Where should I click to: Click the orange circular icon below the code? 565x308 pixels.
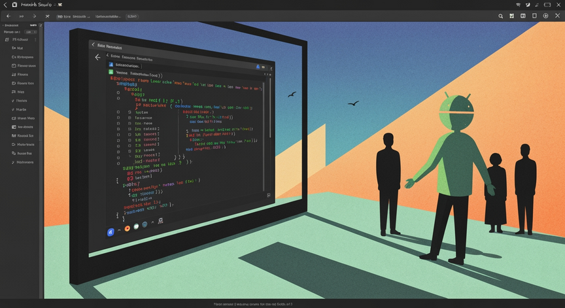(x=127, y=228)
